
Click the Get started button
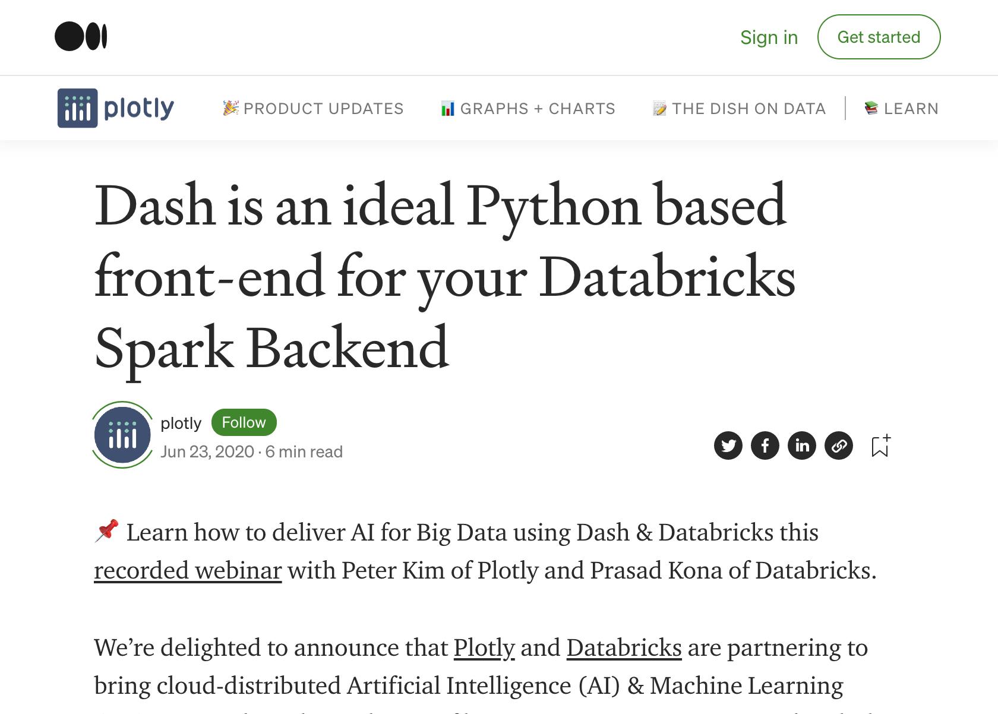(879, 37)
